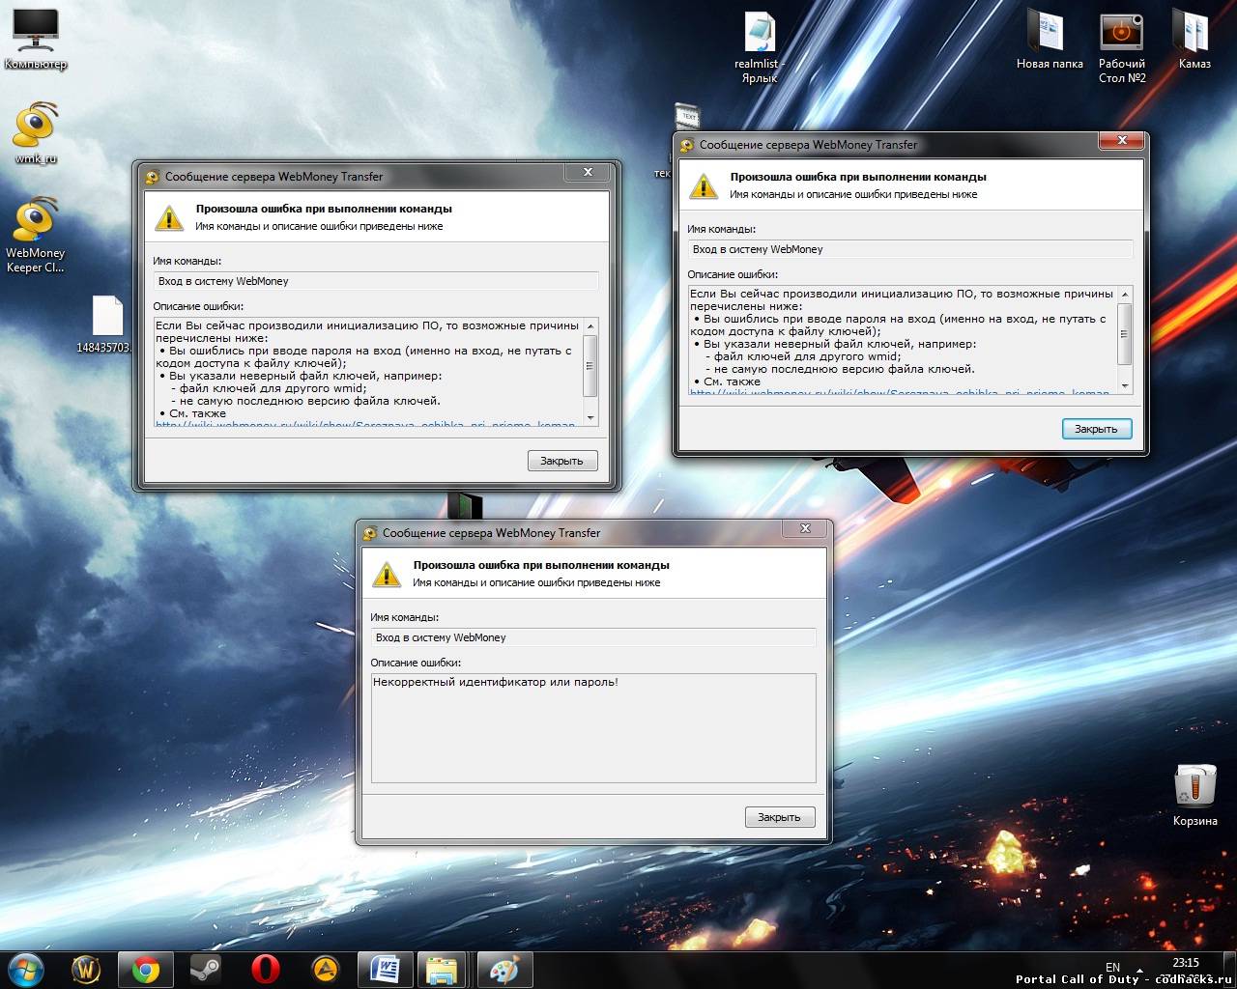Open Steam from the taskbar

click(x=205, y=969)
